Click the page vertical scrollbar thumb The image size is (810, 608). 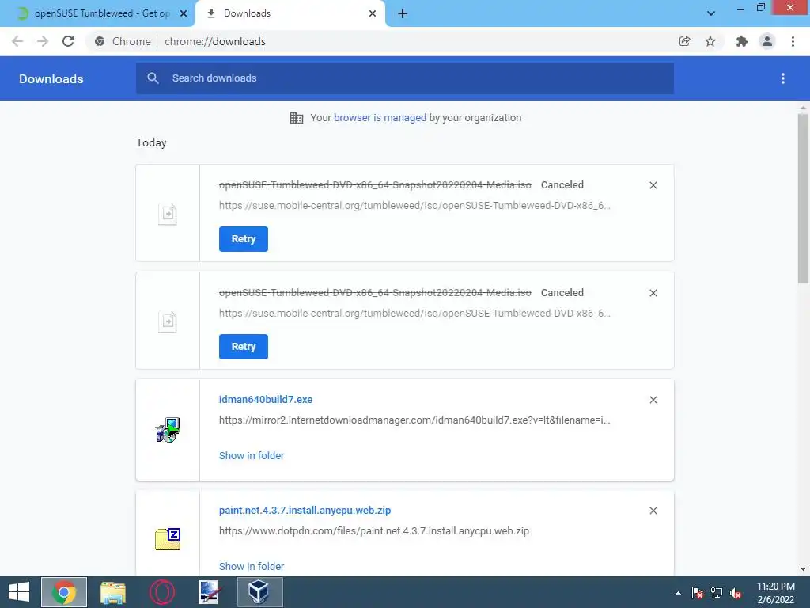coord(803,198)
